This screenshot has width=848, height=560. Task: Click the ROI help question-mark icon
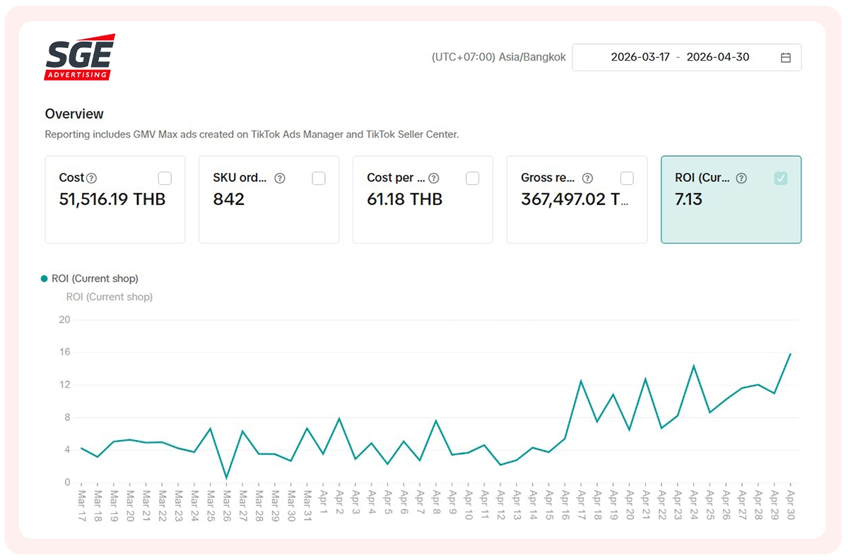(x=741, y=178)
